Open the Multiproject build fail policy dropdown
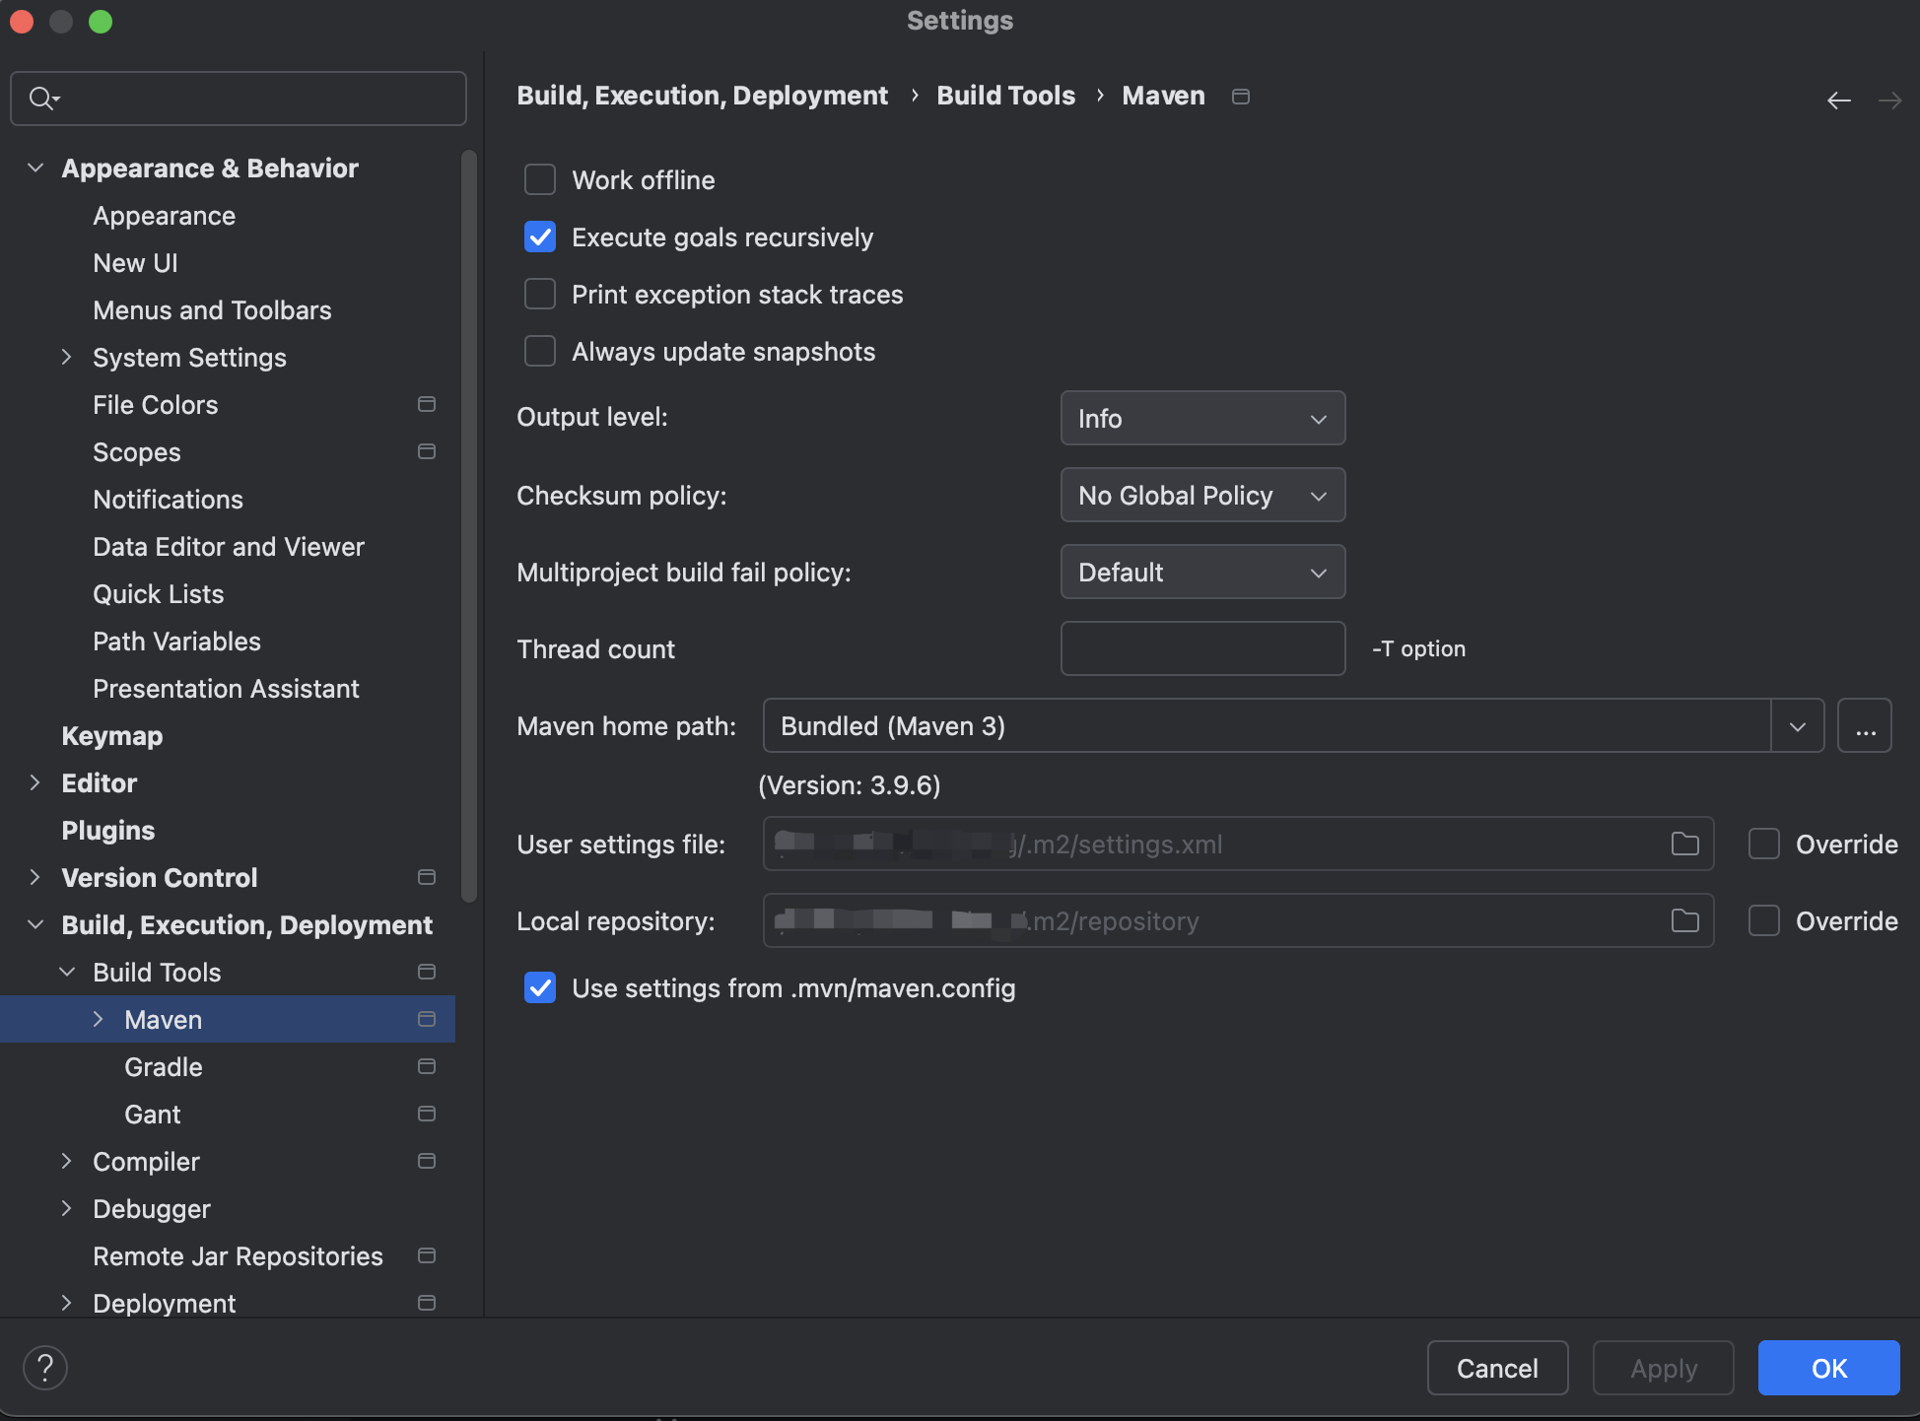The height and width of the screenshot is (1421, 1920). (1202, 572)
